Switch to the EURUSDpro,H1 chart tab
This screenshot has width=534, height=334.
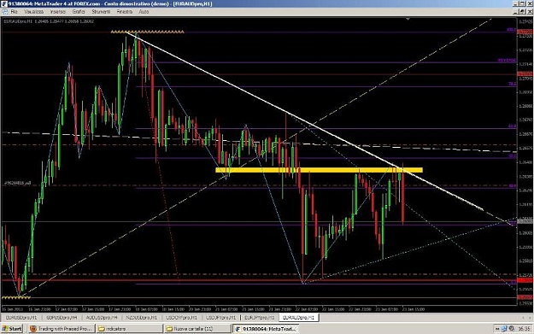[x=21, y=317]
